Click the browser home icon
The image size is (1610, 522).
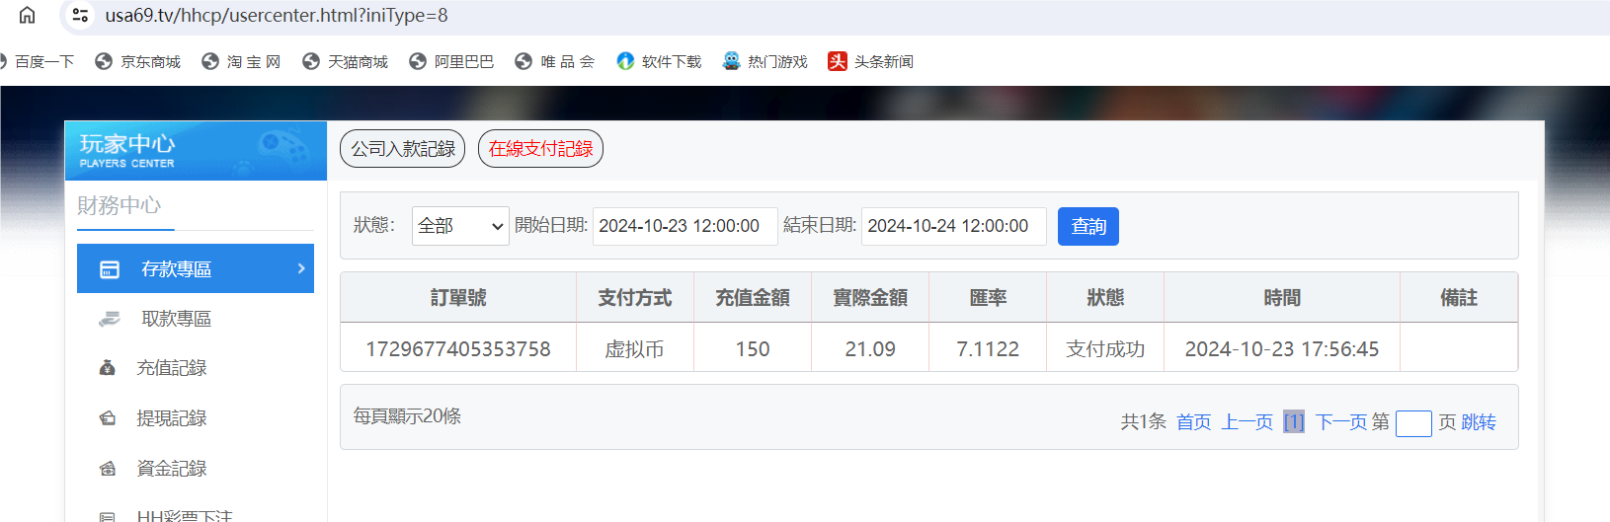pyautogui.click(x=28, y=15)
